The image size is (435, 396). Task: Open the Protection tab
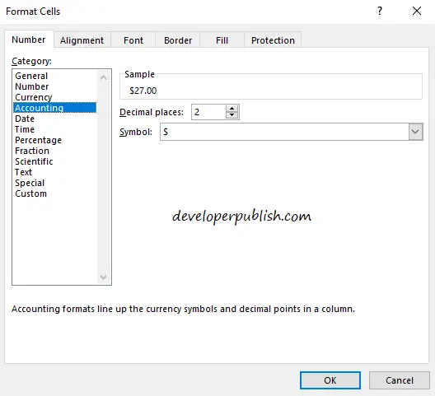coord(273,40)
